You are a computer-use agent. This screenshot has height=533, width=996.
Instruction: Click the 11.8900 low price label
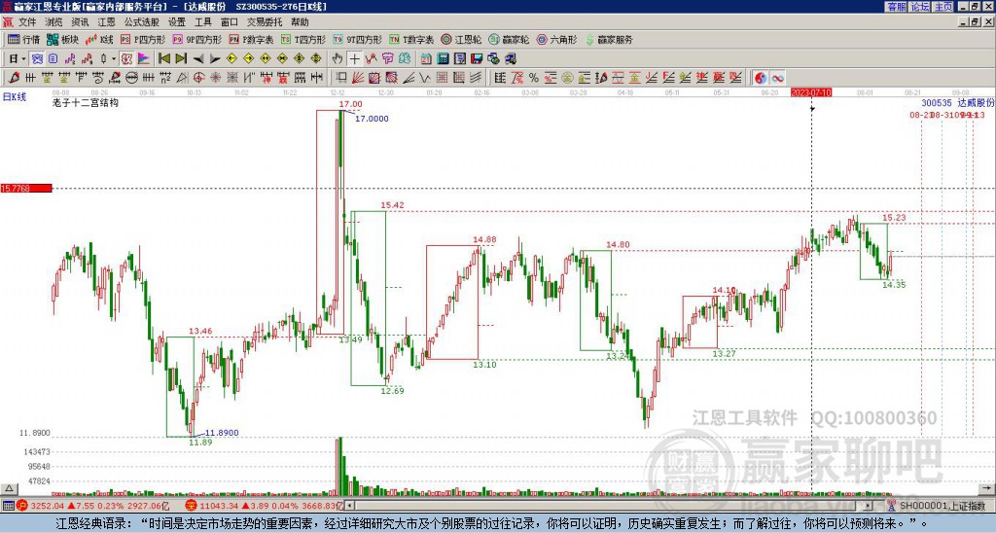[222, 433]
